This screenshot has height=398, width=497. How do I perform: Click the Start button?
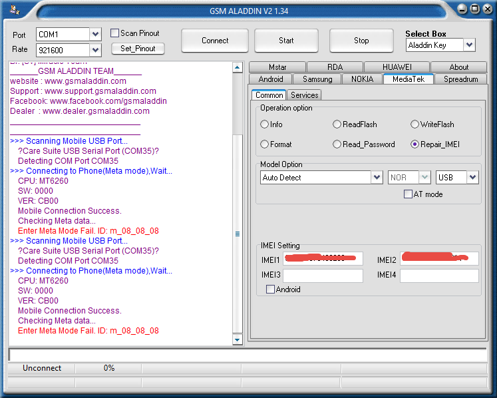click(x=286, y=41)
